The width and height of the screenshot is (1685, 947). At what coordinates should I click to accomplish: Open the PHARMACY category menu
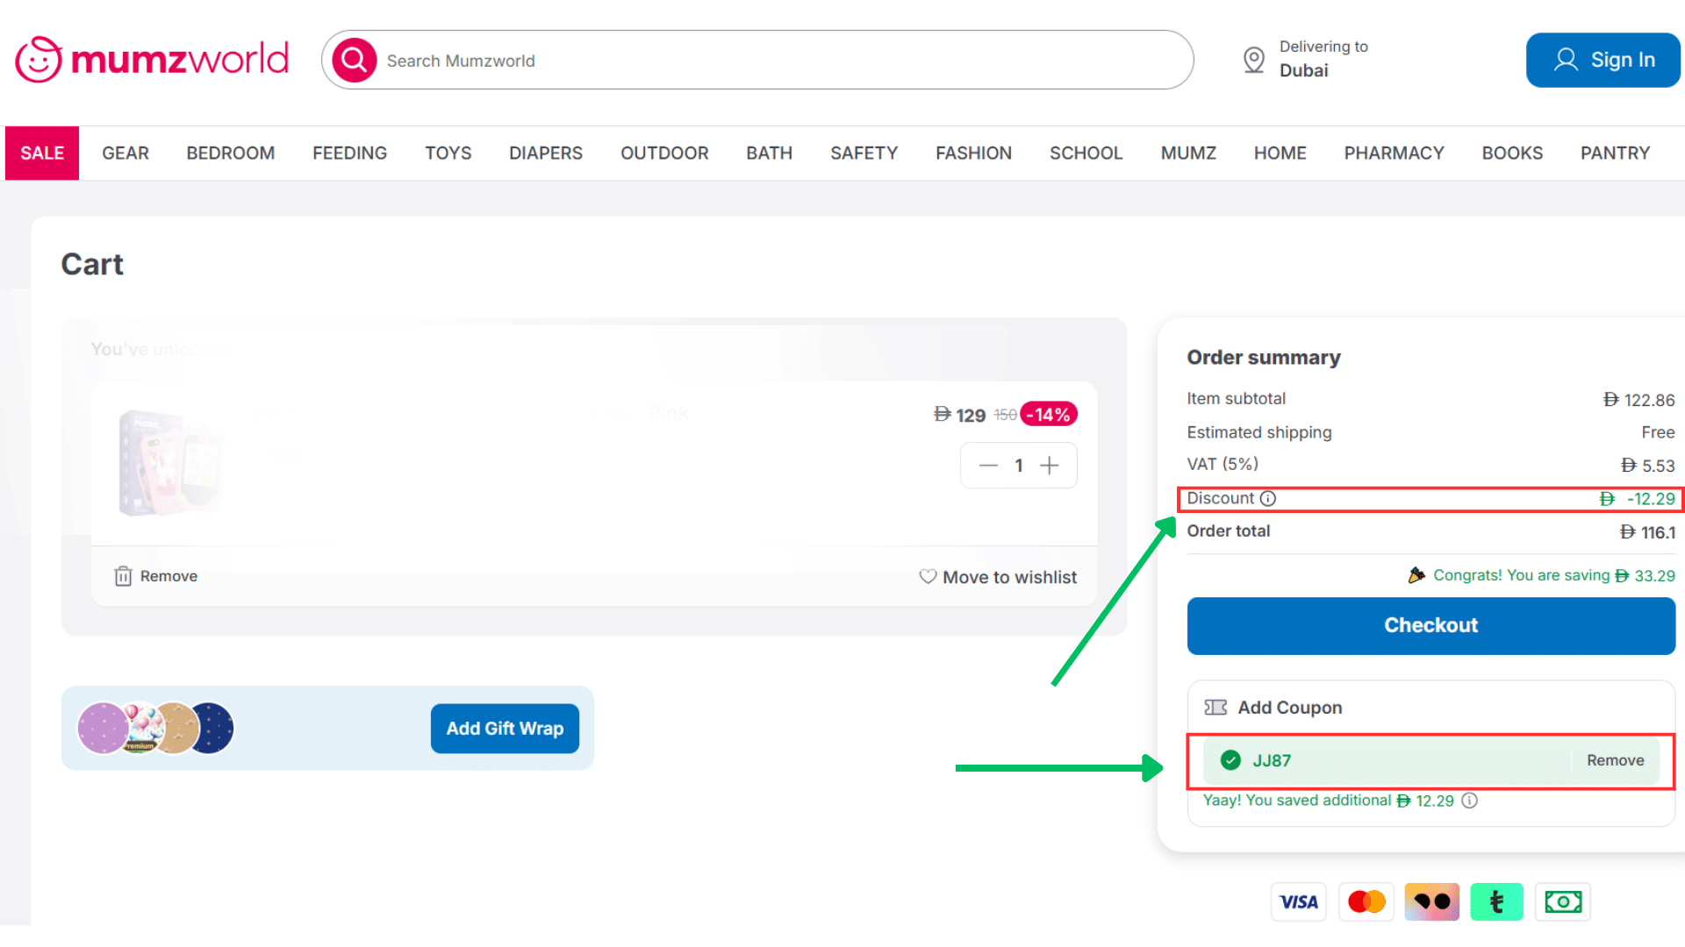[1394, 153]
